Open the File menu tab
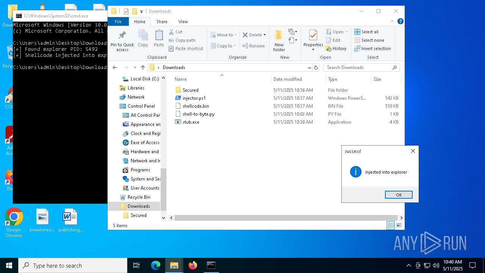 coord(118,22)
